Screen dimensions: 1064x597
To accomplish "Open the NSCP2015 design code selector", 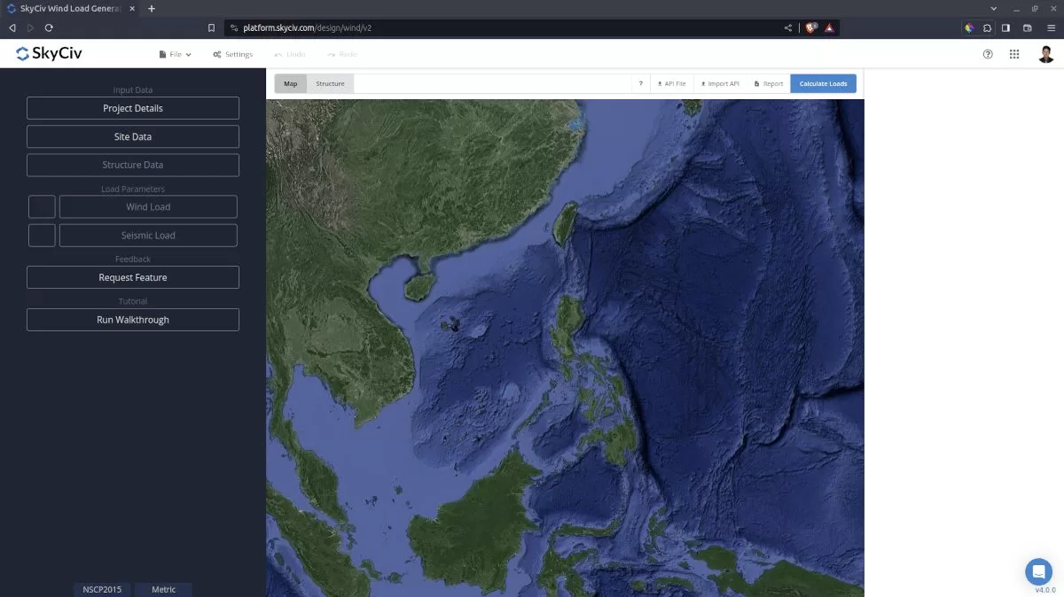I will tap(101, 589).
